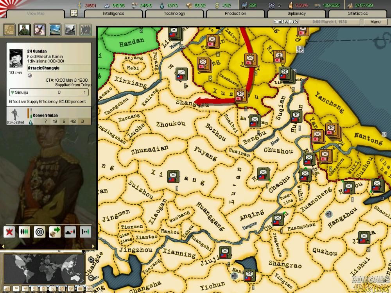This screenshot has width=391, height=293.
Task: Click the world minimap thumbnail
Action: (44, 269)
